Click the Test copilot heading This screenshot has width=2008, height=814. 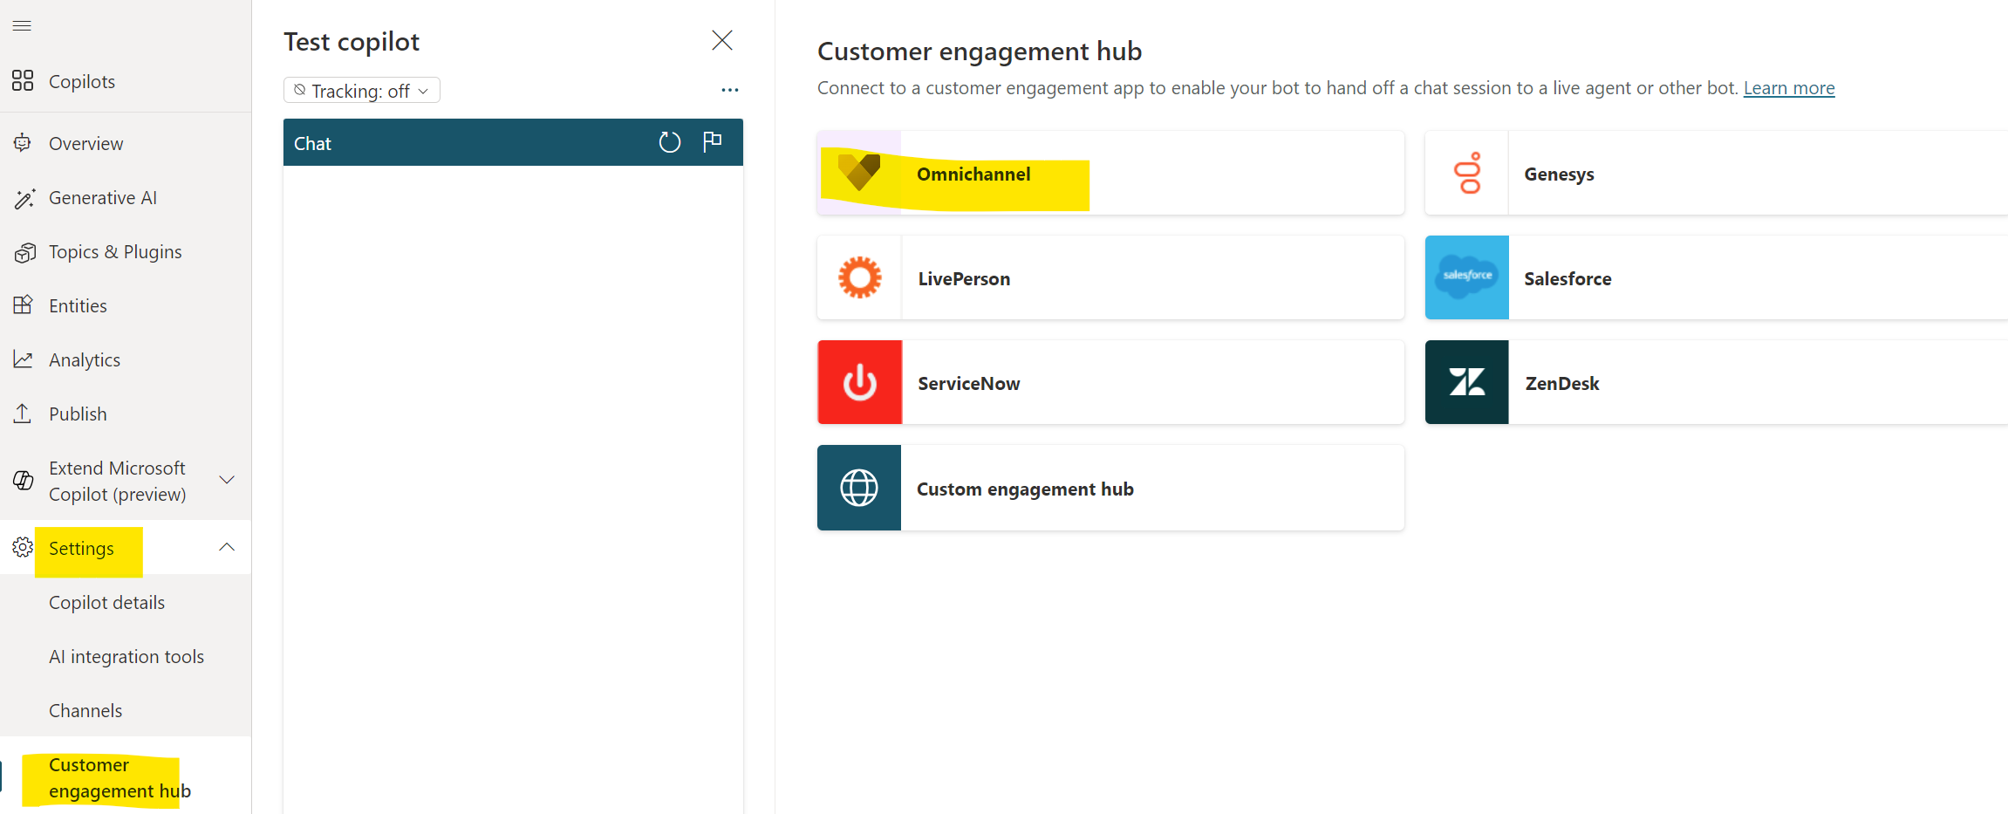point(352,42)
